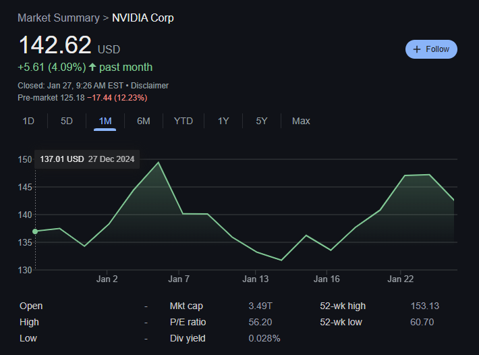This screenshot has height=355, width=479.
Task: Switch chart to 1D range
Action: (28, 121)
